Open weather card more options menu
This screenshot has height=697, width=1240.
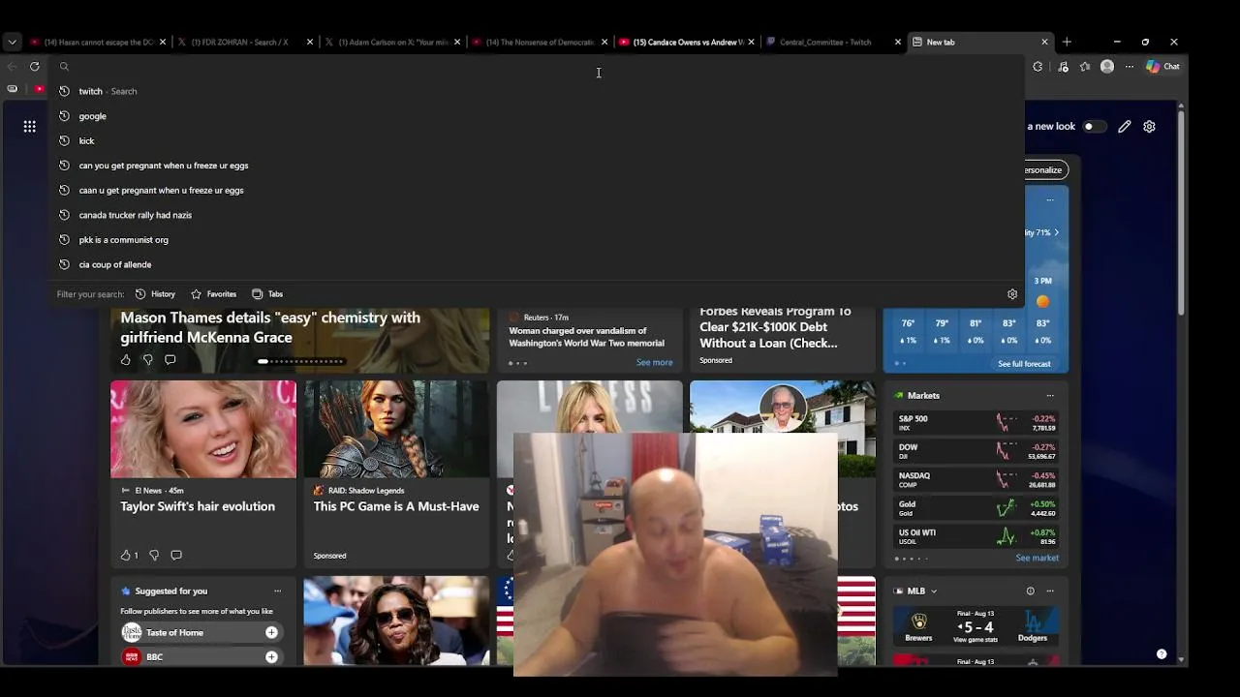1050,200
